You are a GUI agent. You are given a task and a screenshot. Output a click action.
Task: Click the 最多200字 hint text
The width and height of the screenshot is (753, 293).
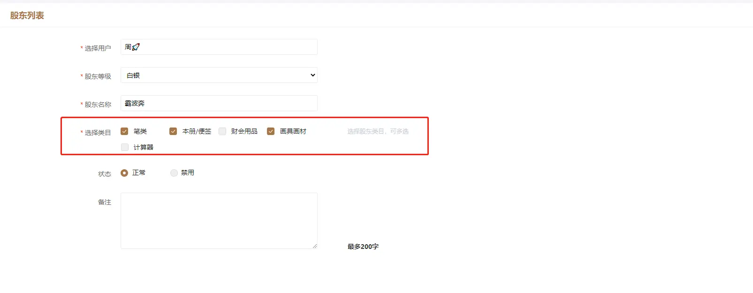[363, 247]
